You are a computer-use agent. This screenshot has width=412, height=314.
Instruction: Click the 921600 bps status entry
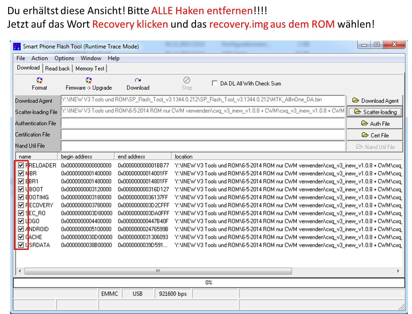(x=173, y=294)
